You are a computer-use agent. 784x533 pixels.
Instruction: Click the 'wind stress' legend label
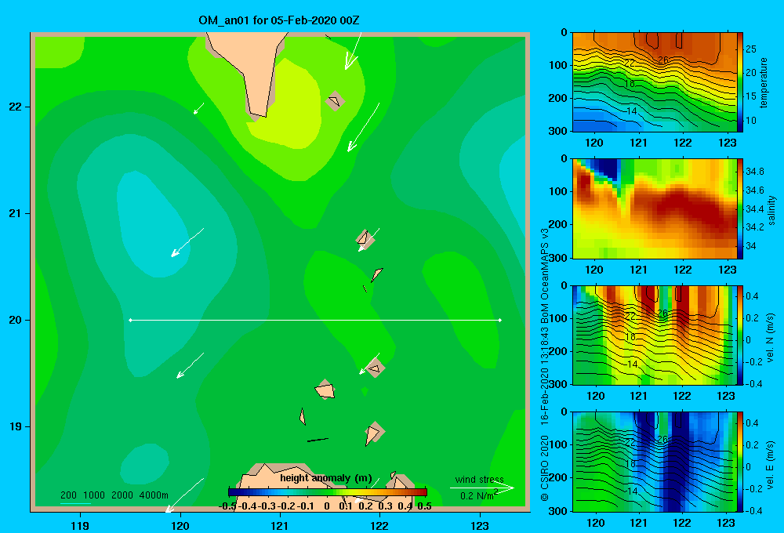(479, 479)
